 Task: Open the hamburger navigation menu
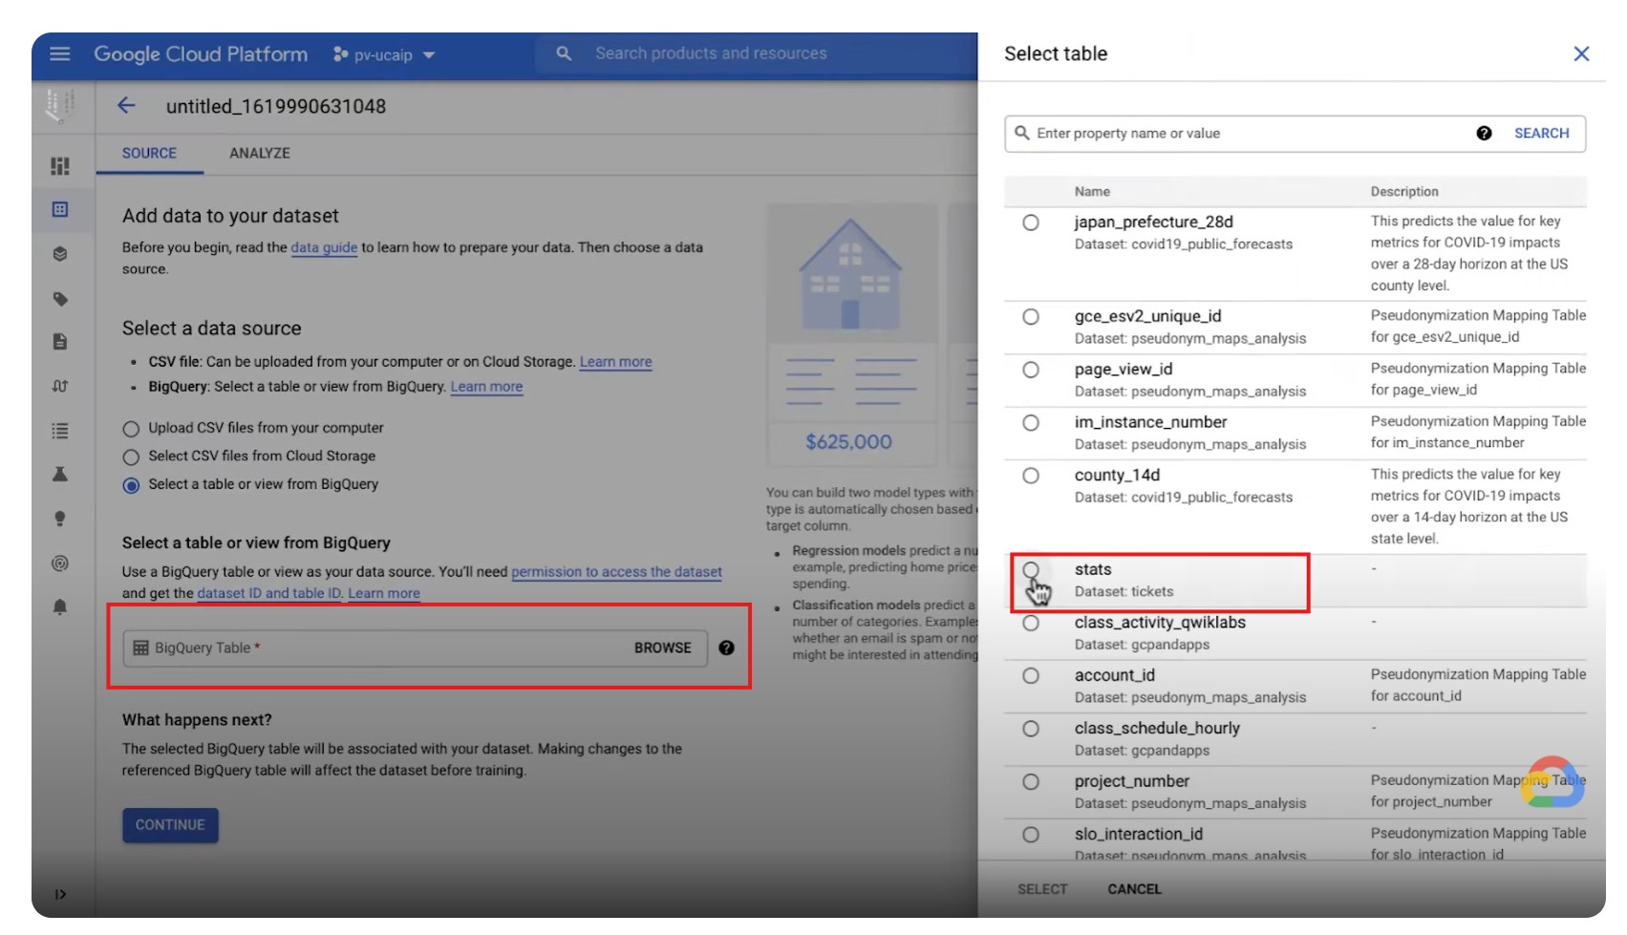click(x=59, y=54)
